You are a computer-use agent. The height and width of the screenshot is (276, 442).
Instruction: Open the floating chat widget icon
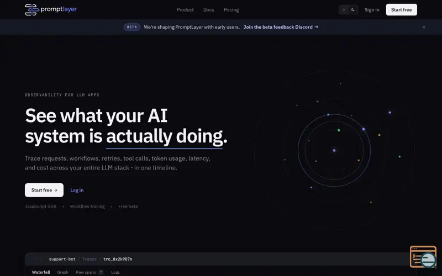point(423,257)
